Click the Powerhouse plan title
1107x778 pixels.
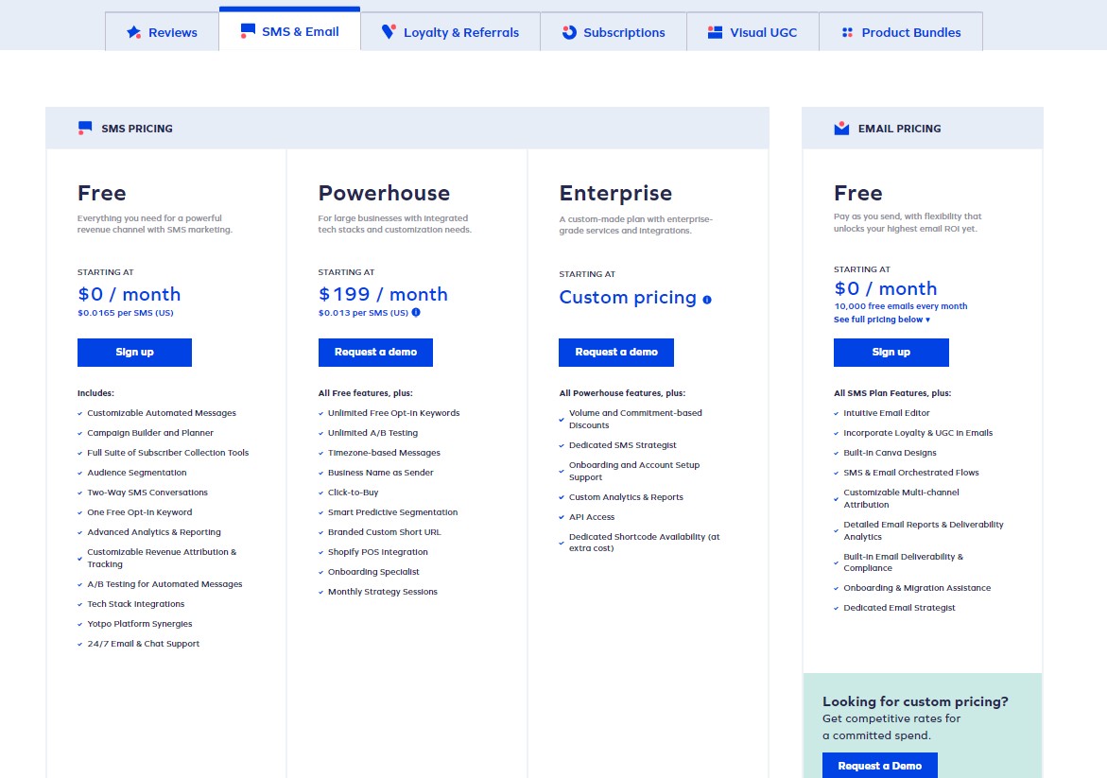[x=384, y=193]
